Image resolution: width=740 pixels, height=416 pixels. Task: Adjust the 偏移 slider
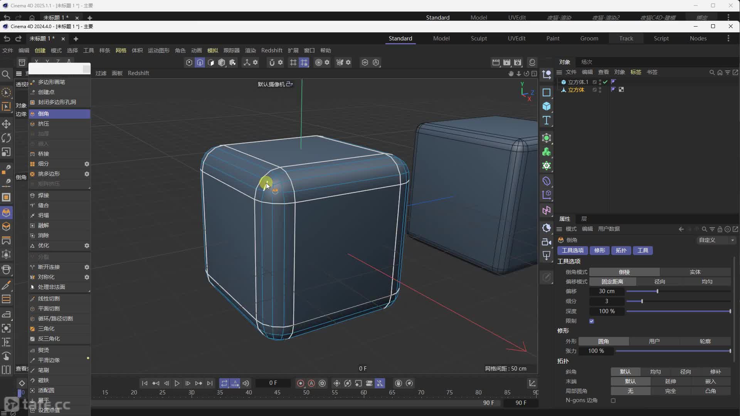click(678, 292)
